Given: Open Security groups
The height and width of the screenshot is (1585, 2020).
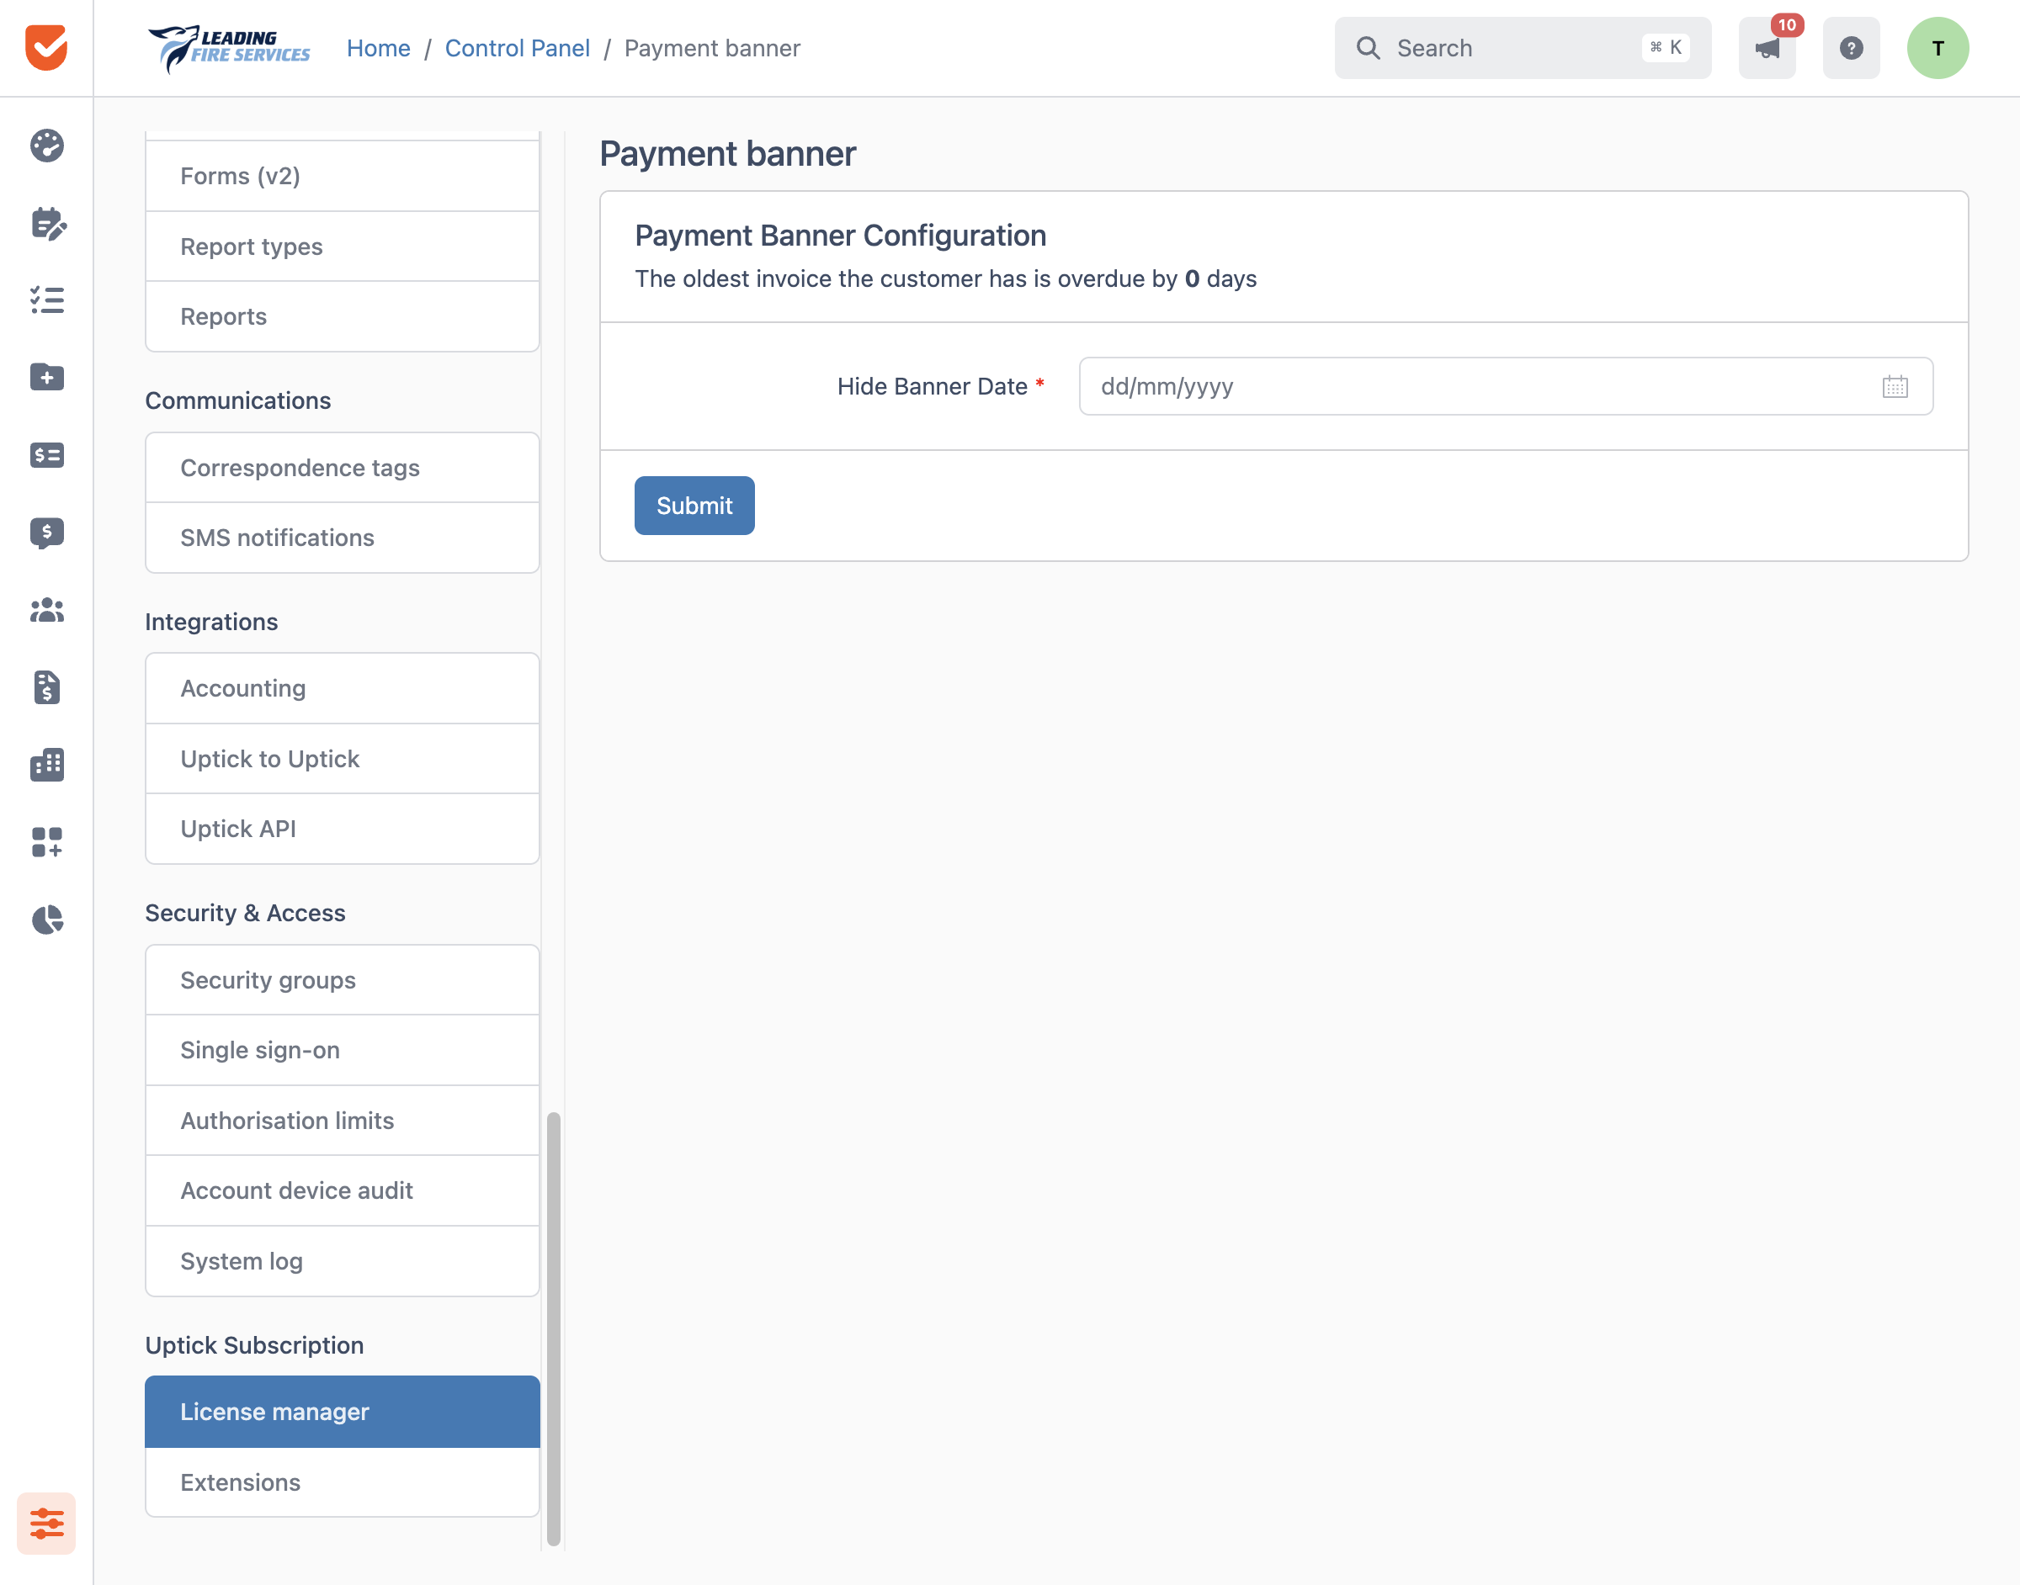Looking at the screenshot, I should click(x=343, y=980).
